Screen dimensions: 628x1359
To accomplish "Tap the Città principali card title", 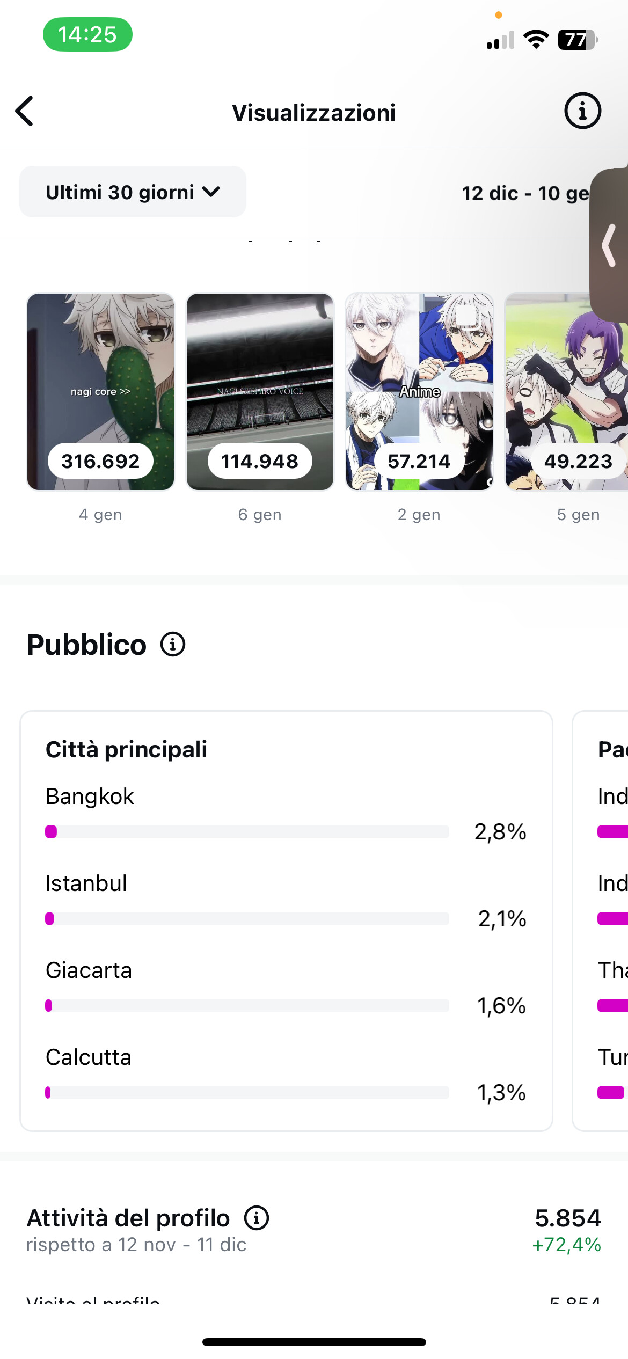I will [x=126, y=749].
